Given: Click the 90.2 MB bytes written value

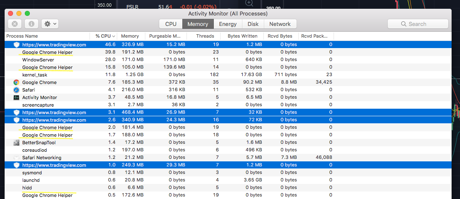Looking at the screenshot, I should tap(252, 83).
